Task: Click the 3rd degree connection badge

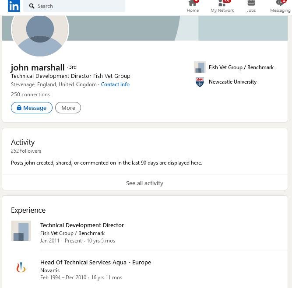Action: point(73,67)
